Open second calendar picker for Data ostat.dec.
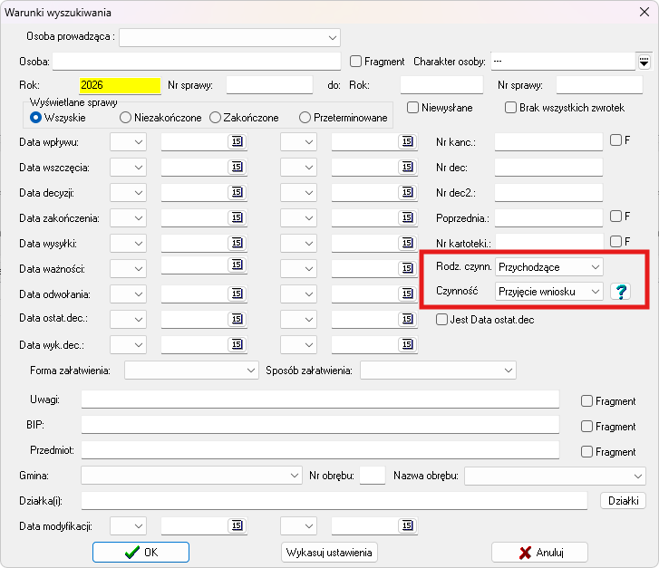 tap(408, 319)
